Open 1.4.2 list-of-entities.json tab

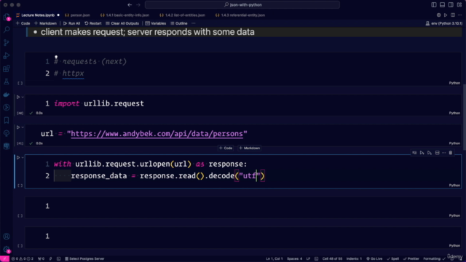tap(183, 15)
